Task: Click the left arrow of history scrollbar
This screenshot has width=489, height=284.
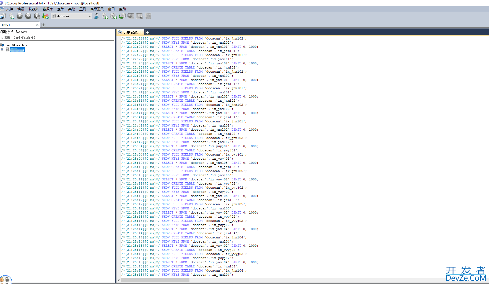Action: (119, 280)
